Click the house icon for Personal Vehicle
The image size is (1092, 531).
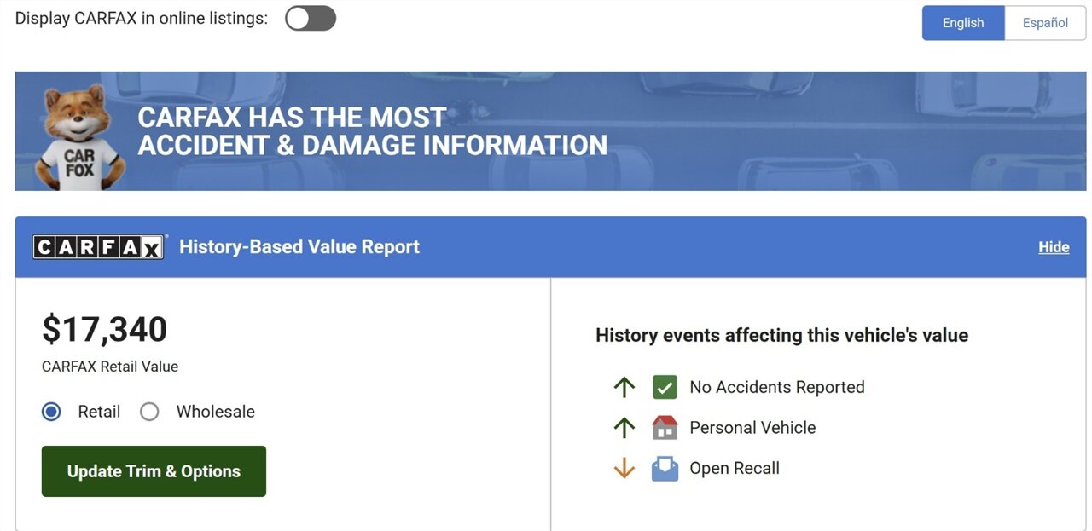[x=665, y=428]
